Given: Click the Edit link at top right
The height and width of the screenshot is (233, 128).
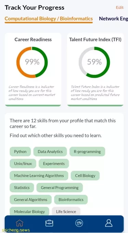Looking at the screenshot, I should (120, 8).
